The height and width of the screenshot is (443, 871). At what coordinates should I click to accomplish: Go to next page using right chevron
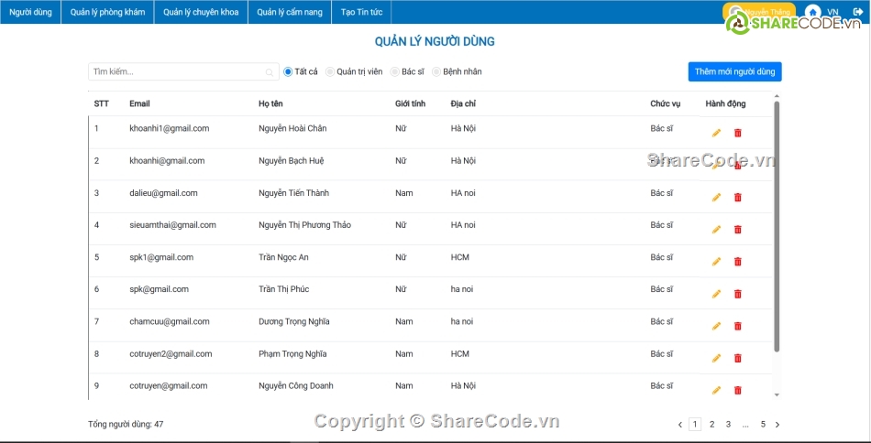(x=777, y=425)
